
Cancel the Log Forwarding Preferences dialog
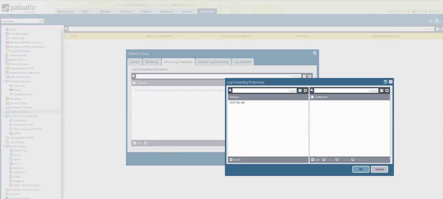tap(379, 169)
